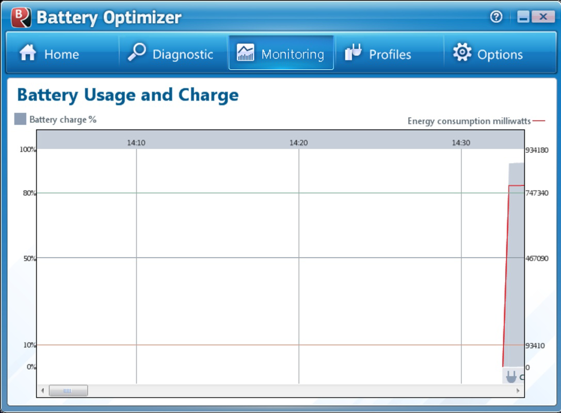The width and height of the screenshot is (561, 413).
Task: Minimize the Battery Optimizer window
Action: click(523, 17)
